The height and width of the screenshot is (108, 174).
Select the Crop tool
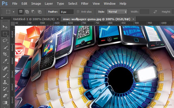(5, 54)
